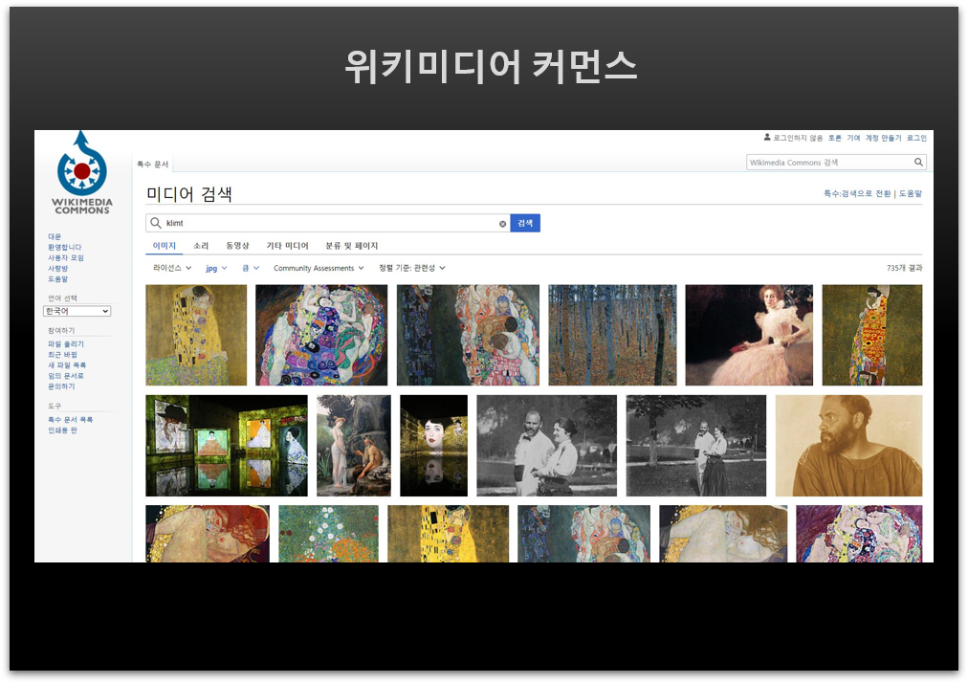968x683 pixels.
Task: Click the 문의하기 link
Action: point(61,386)
